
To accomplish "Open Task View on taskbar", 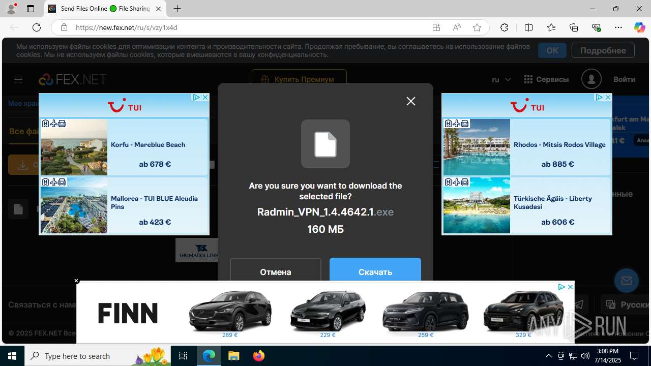I will point(184,356).
